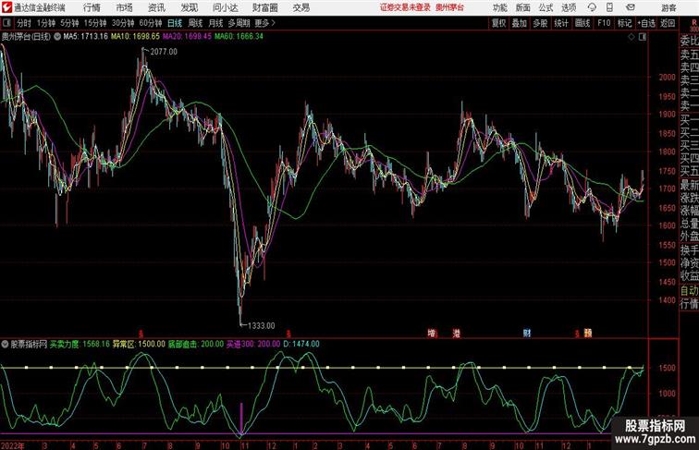Image resolution: width=699 pixels, height=450 pixels.
Task: Click the 1333.00 low price label
Action: click(x=262, y=325)
